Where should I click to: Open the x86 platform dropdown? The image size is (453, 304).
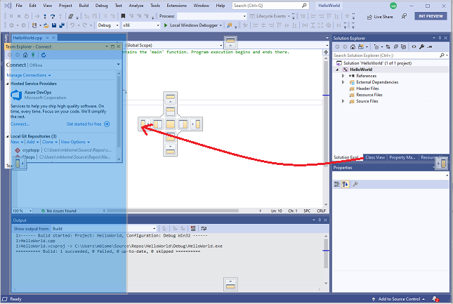[141, 25]
